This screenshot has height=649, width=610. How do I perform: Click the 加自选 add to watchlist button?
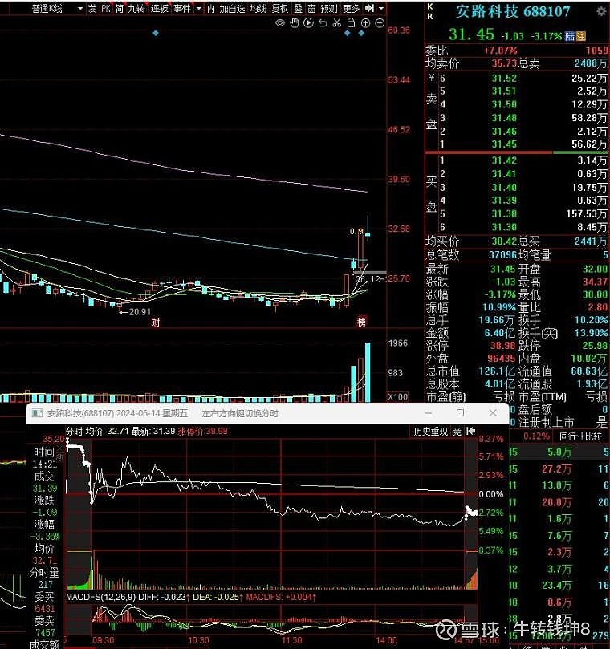click(x=232, y=8)
